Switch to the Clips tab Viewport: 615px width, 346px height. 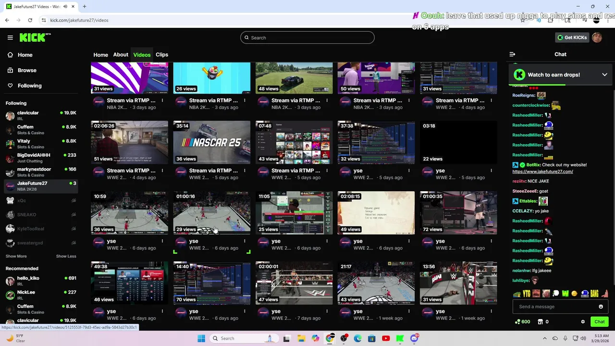(162, 55)
